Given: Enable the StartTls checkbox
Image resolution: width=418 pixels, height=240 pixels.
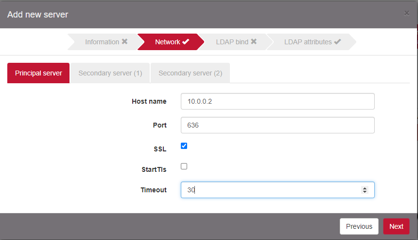Looking at the screenshot, I should [184, 166].
